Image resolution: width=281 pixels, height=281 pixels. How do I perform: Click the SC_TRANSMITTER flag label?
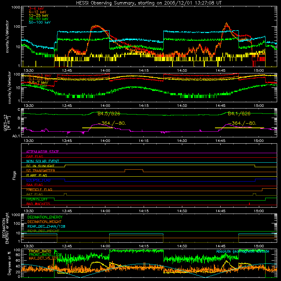[41, 171]
